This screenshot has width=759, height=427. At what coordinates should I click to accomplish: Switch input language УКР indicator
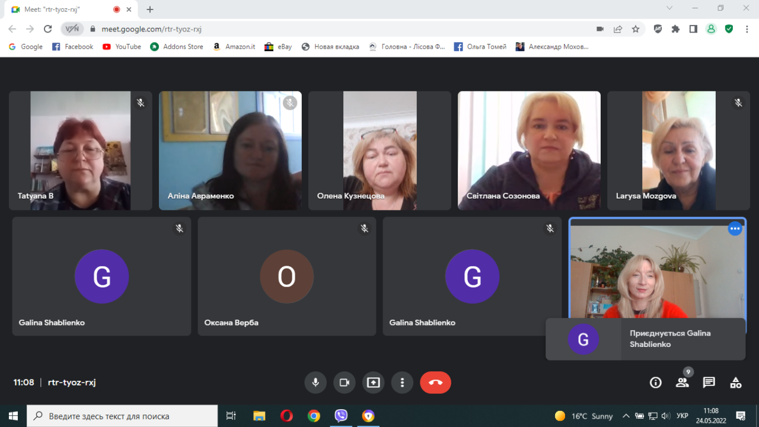click(x=683, y=416)
